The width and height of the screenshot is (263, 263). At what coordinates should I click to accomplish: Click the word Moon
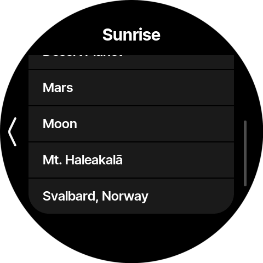pyautogui.click(x=60, y=124)
